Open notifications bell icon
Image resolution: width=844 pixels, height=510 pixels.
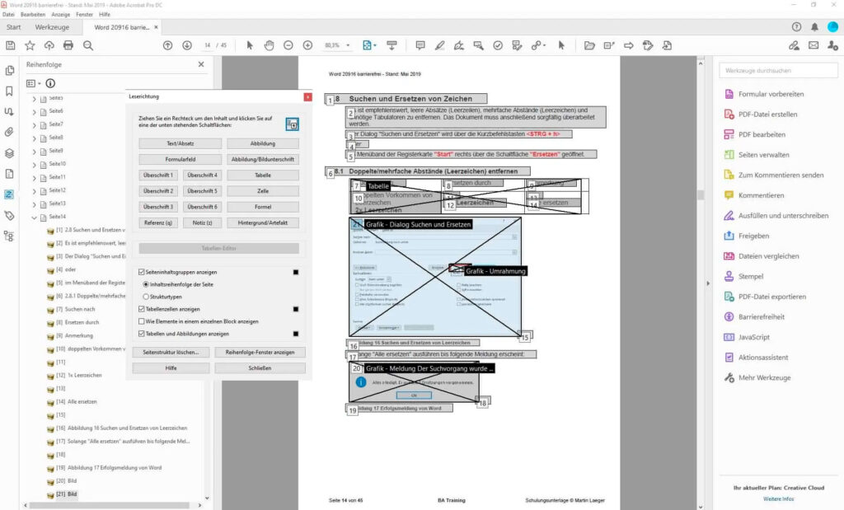pos(815,27)
